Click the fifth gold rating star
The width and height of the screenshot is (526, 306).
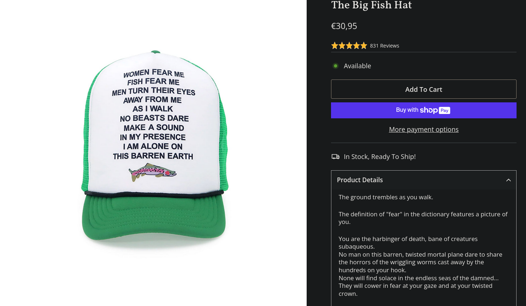364,46
